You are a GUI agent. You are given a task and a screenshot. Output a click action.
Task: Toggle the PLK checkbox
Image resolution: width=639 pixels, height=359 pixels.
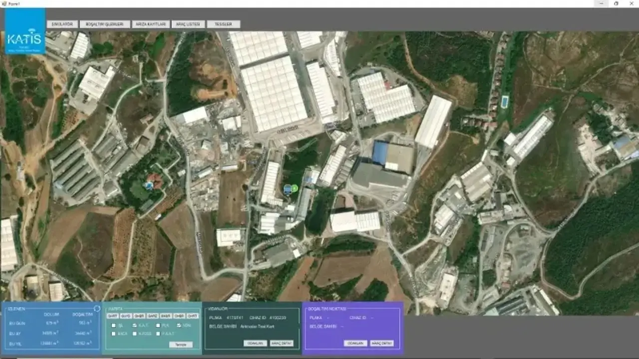point(158,325)
